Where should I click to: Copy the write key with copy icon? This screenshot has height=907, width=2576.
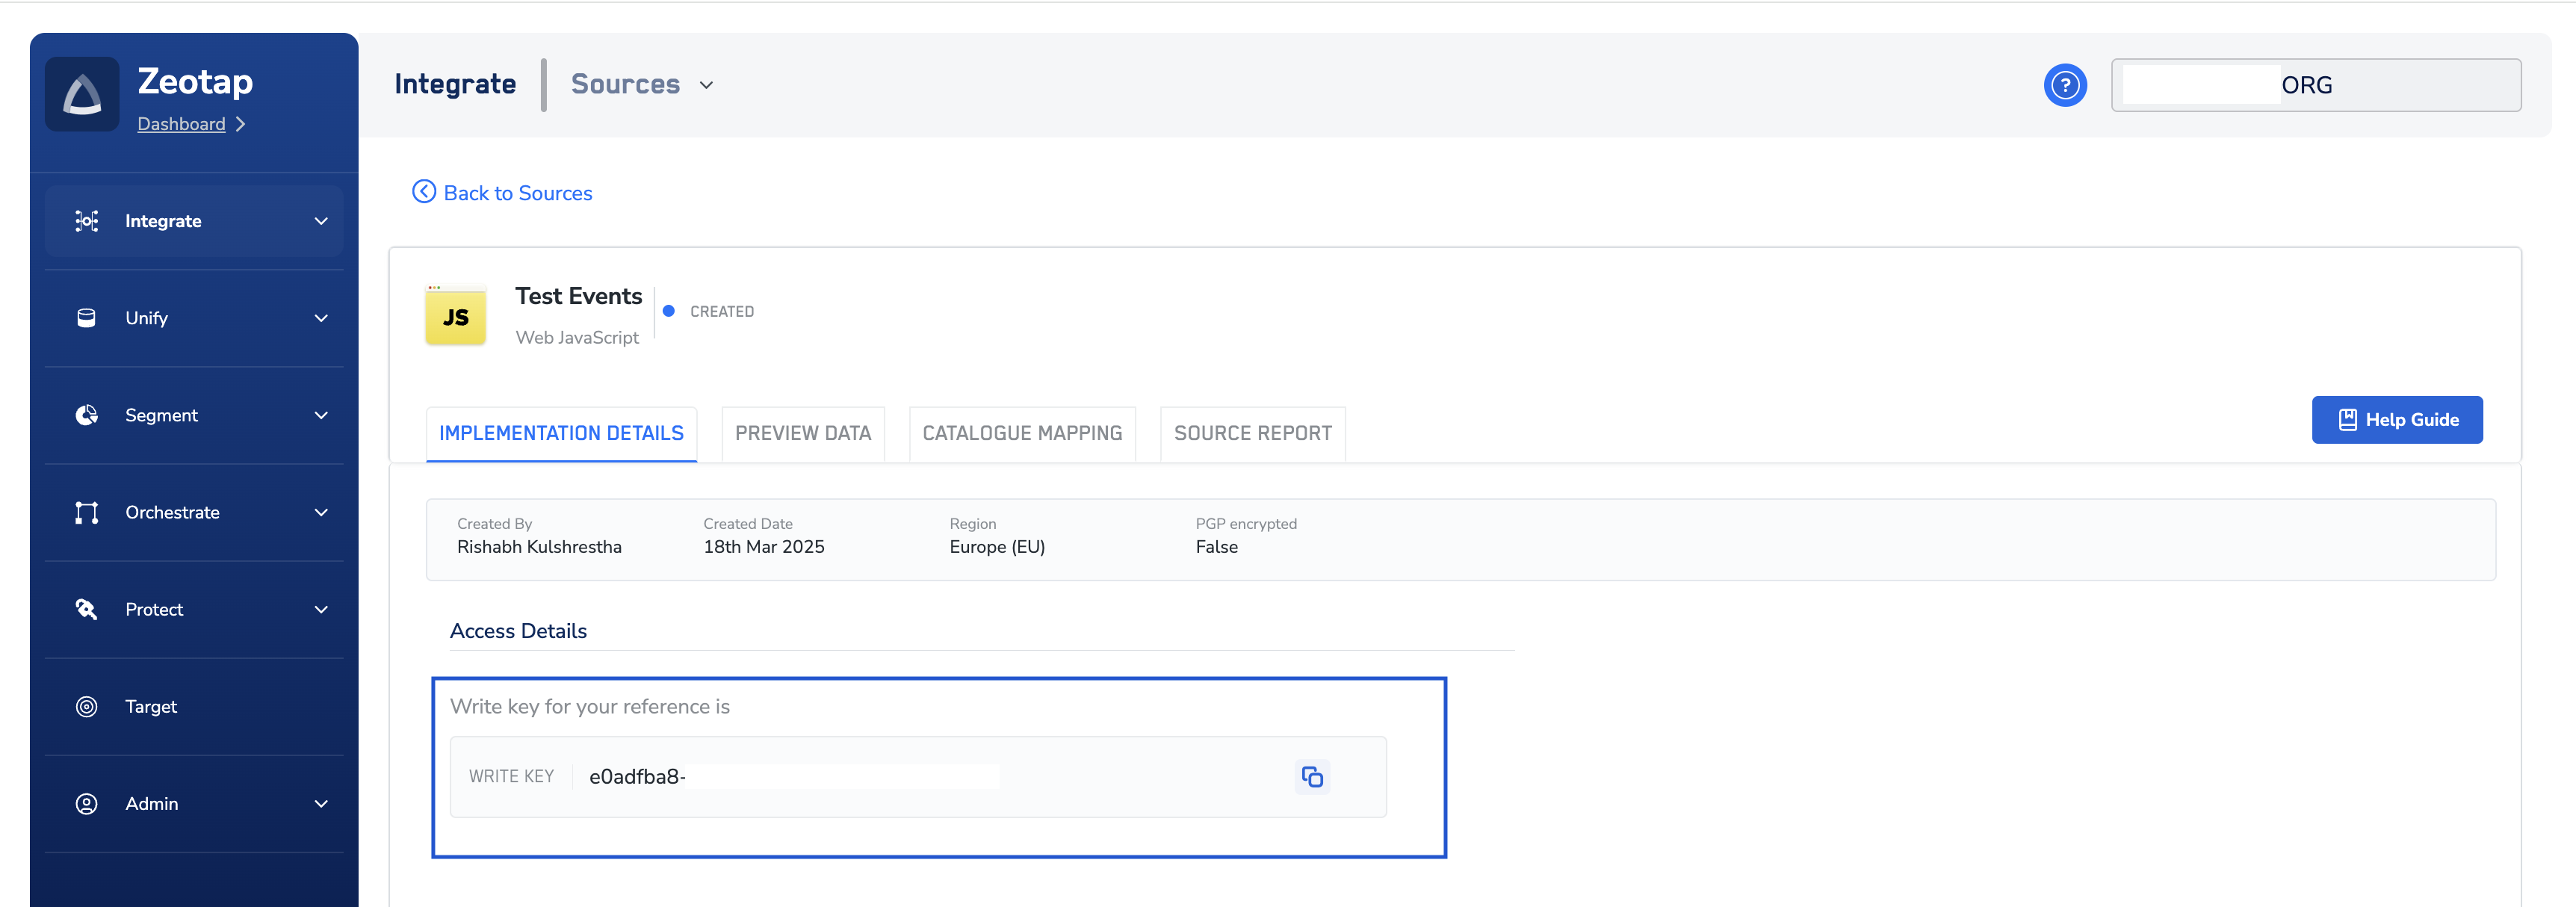point(1312,776)
